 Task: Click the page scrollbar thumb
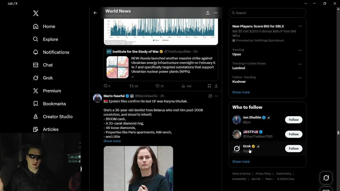pos(338,133)
